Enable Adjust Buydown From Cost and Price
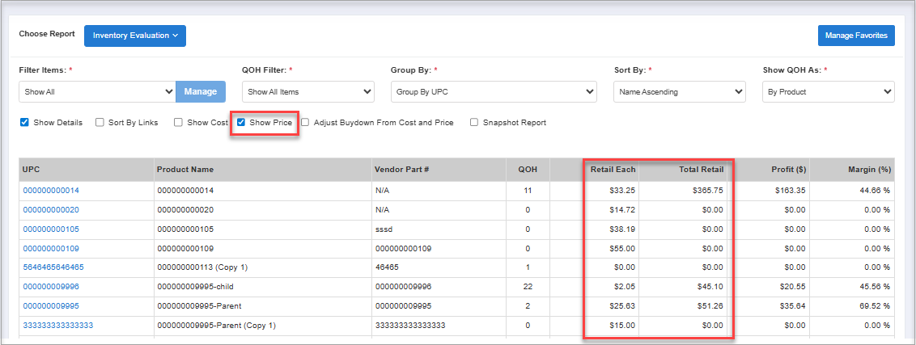This screenshot has width=916, height=345. coord(306,123)
